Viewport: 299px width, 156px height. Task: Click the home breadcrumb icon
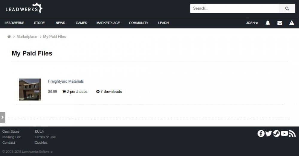click(x=9, y=37)
